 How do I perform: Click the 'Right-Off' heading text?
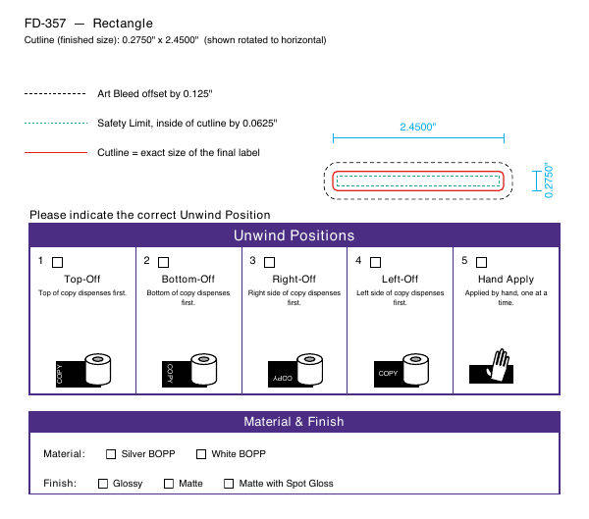tap(294, 279)
